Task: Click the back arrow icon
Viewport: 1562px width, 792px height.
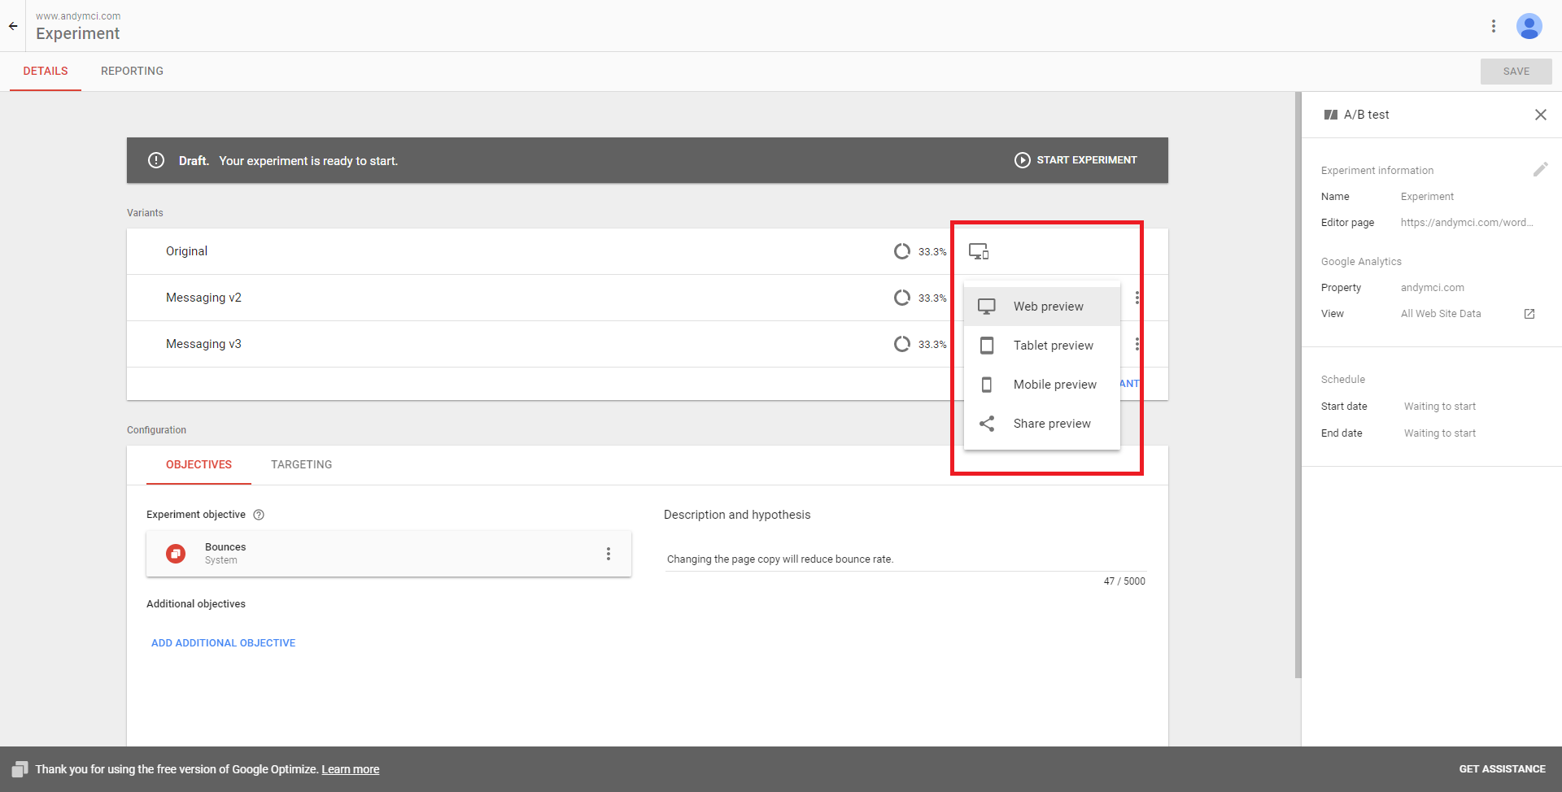Action: [x=13, y=26]
